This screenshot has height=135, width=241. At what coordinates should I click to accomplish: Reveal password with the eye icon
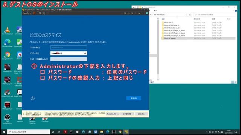tap(85, 53)
